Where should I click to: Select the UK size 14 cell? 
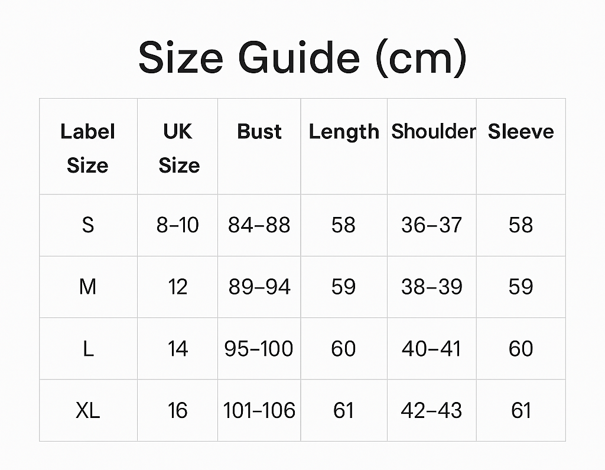click(178, 349)
